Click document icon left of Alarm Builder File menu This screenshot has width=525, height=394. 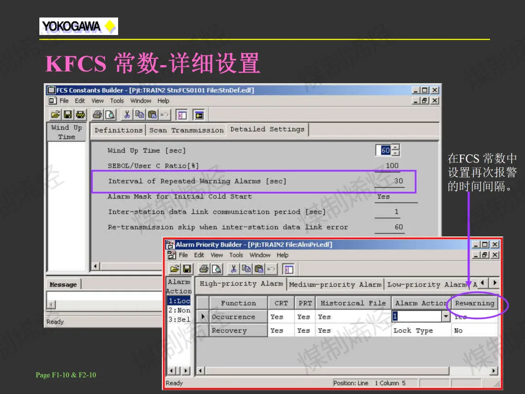172,255
